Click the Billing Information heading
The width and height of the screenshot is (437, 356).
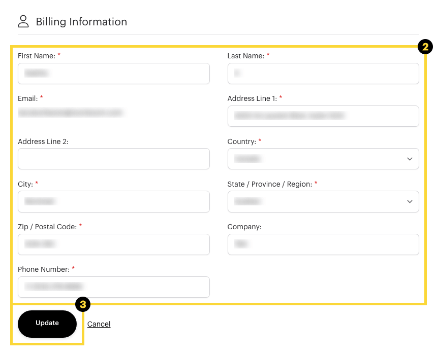(x=81, y=22)
